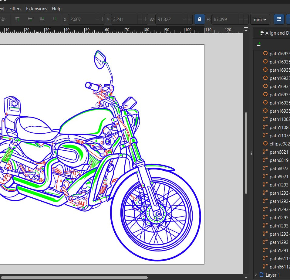The height and width of the screenshot is (280, 290).
Task: Click the Lower selection to bottom icon
Action: coord(55,19)
